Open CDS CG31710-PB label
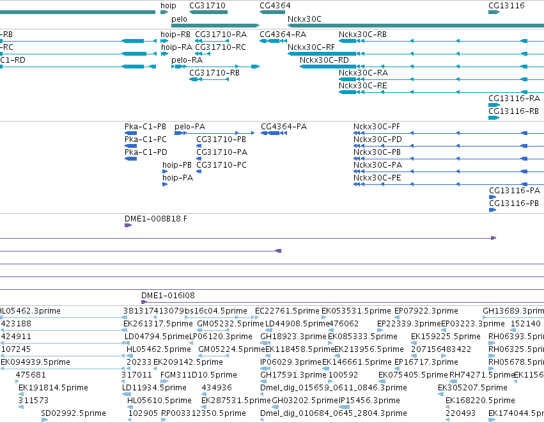Viewport: 544px width, 423px height. (x=221, y=140)
